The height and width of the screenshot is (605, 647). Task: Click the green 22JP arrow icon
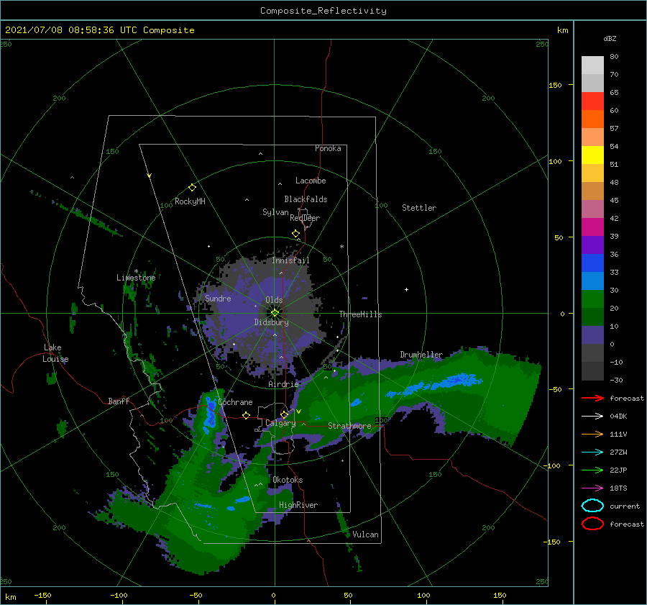point(592,470)
